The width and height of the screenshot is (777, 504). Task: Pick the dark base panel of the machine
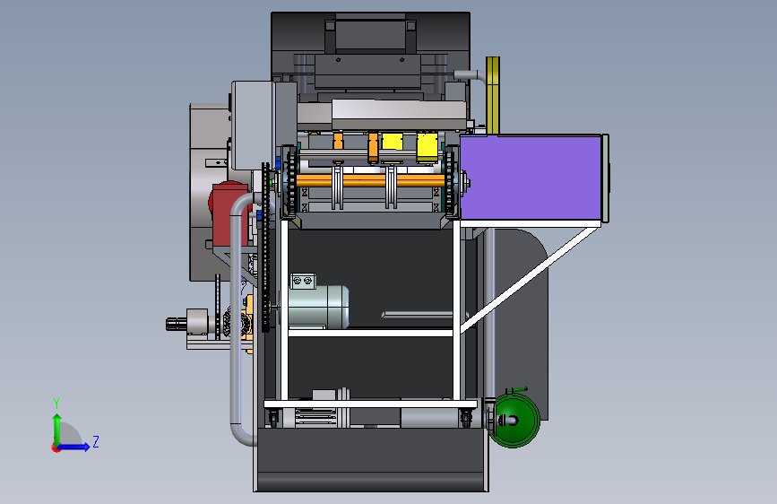[371, 459]
